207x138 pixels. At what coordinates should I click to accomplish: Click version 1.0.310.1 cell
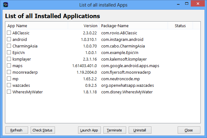pyautogui.click(x=89, y=39)
